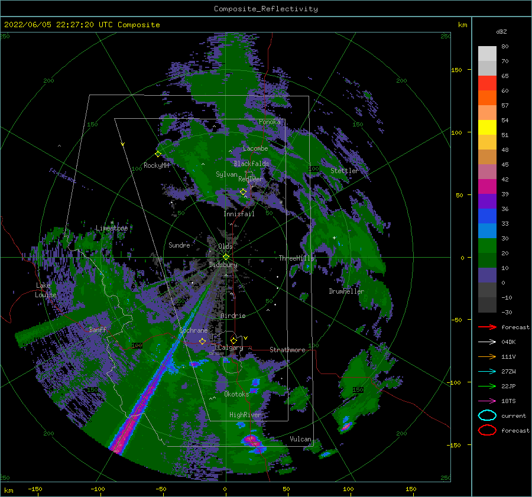Screen dimensions: 532x497
Task: Click the Composite_Reflectivity title text
Action: [x=265, y=9]
